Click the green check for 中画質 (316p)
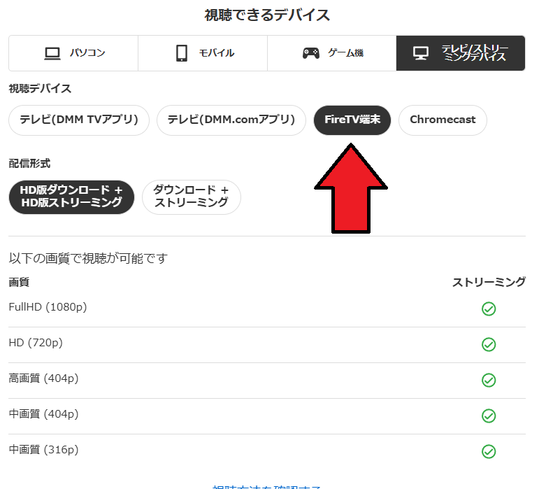 pyautogui.click(x=489, y=451)
